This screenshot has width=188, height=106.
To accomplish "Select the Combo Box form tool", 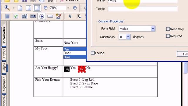I will click(x=24, y=16).
